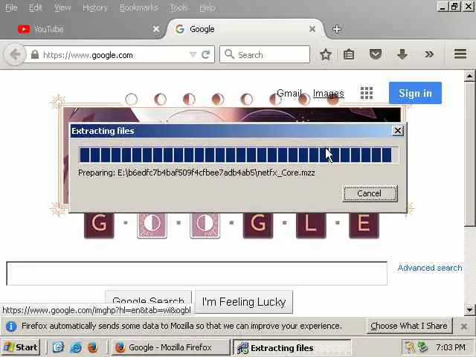The width and height of the screenshot is (476, 357).
Task: Open the View menu
Action: 62,7
